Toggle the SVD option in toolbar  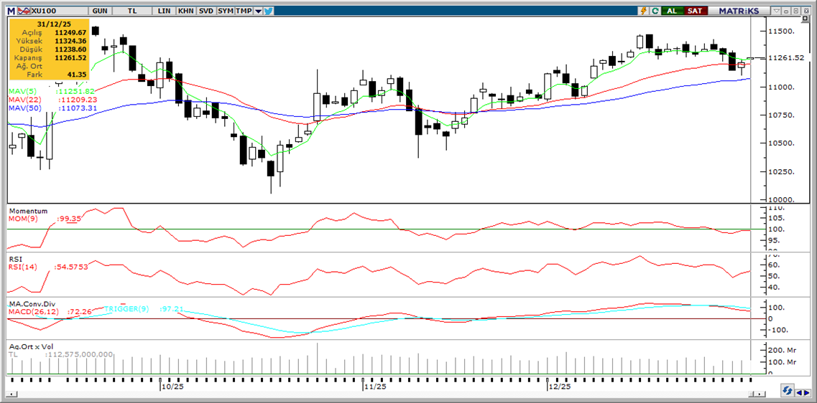pyautogui.click(x=206, y=11)
